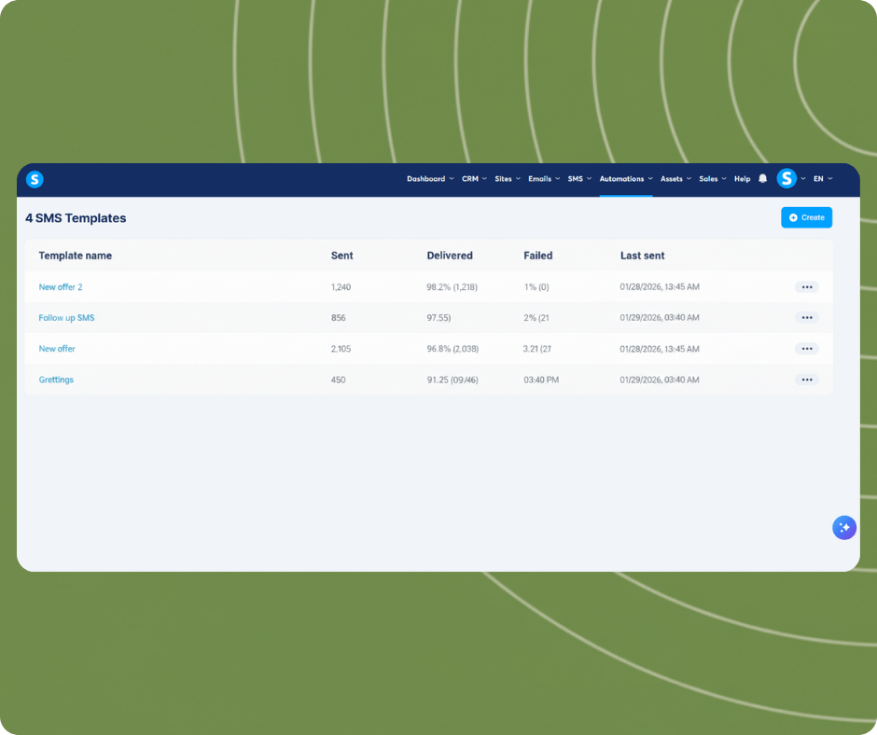The image size is (877, 735).
Task: Create a new SMS template
Action: pos(806,217)
